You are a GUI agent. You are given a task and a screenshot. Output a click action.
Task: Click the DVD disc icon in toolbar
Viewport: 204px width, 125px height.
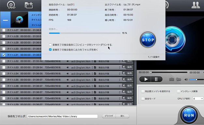[x=11, y=5]
